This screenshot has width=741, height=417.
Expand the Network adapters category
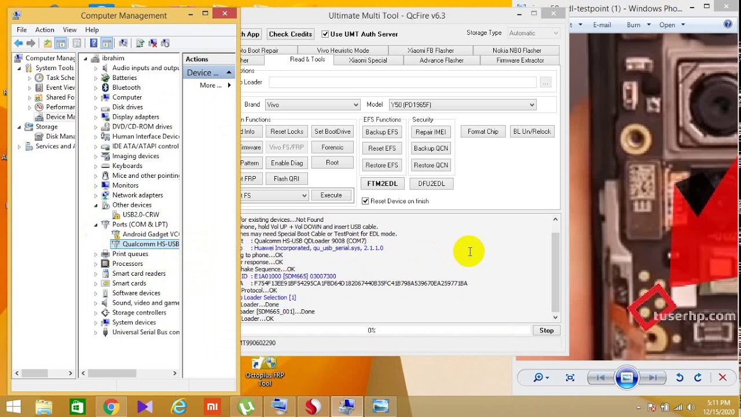click(x=96, y=195)
